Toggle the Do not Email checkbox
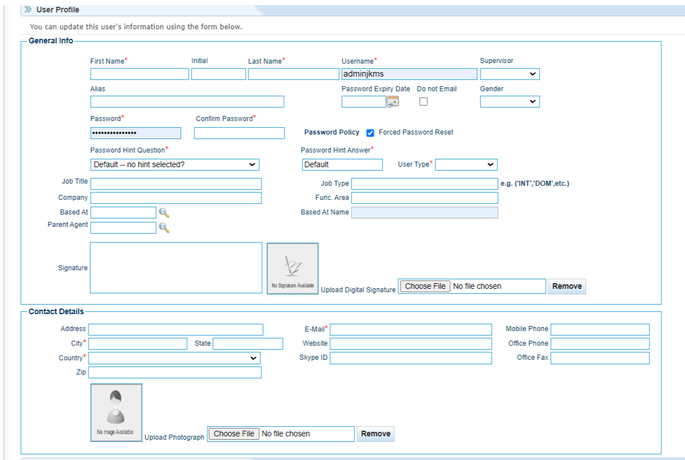 pos(424,102)
